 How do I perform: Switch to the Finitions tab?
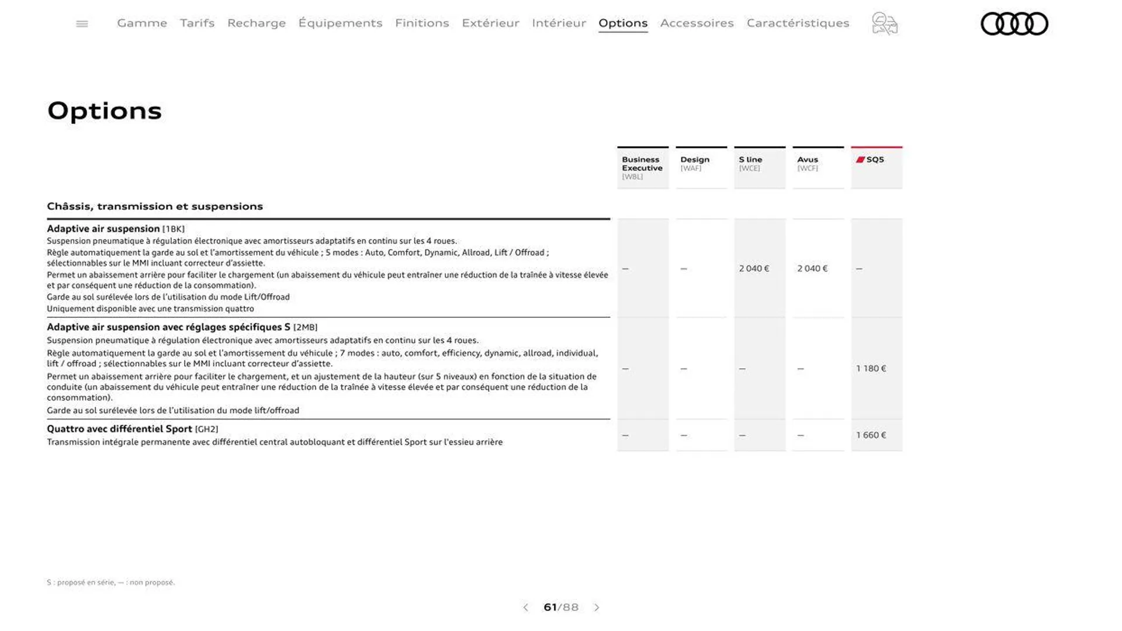click(422, 23)
